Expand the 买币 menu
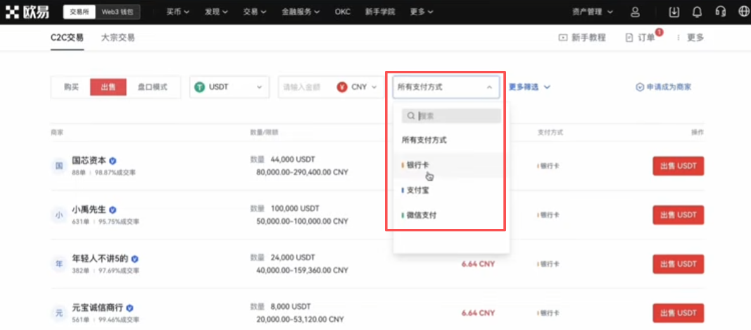 coord(177,12)
